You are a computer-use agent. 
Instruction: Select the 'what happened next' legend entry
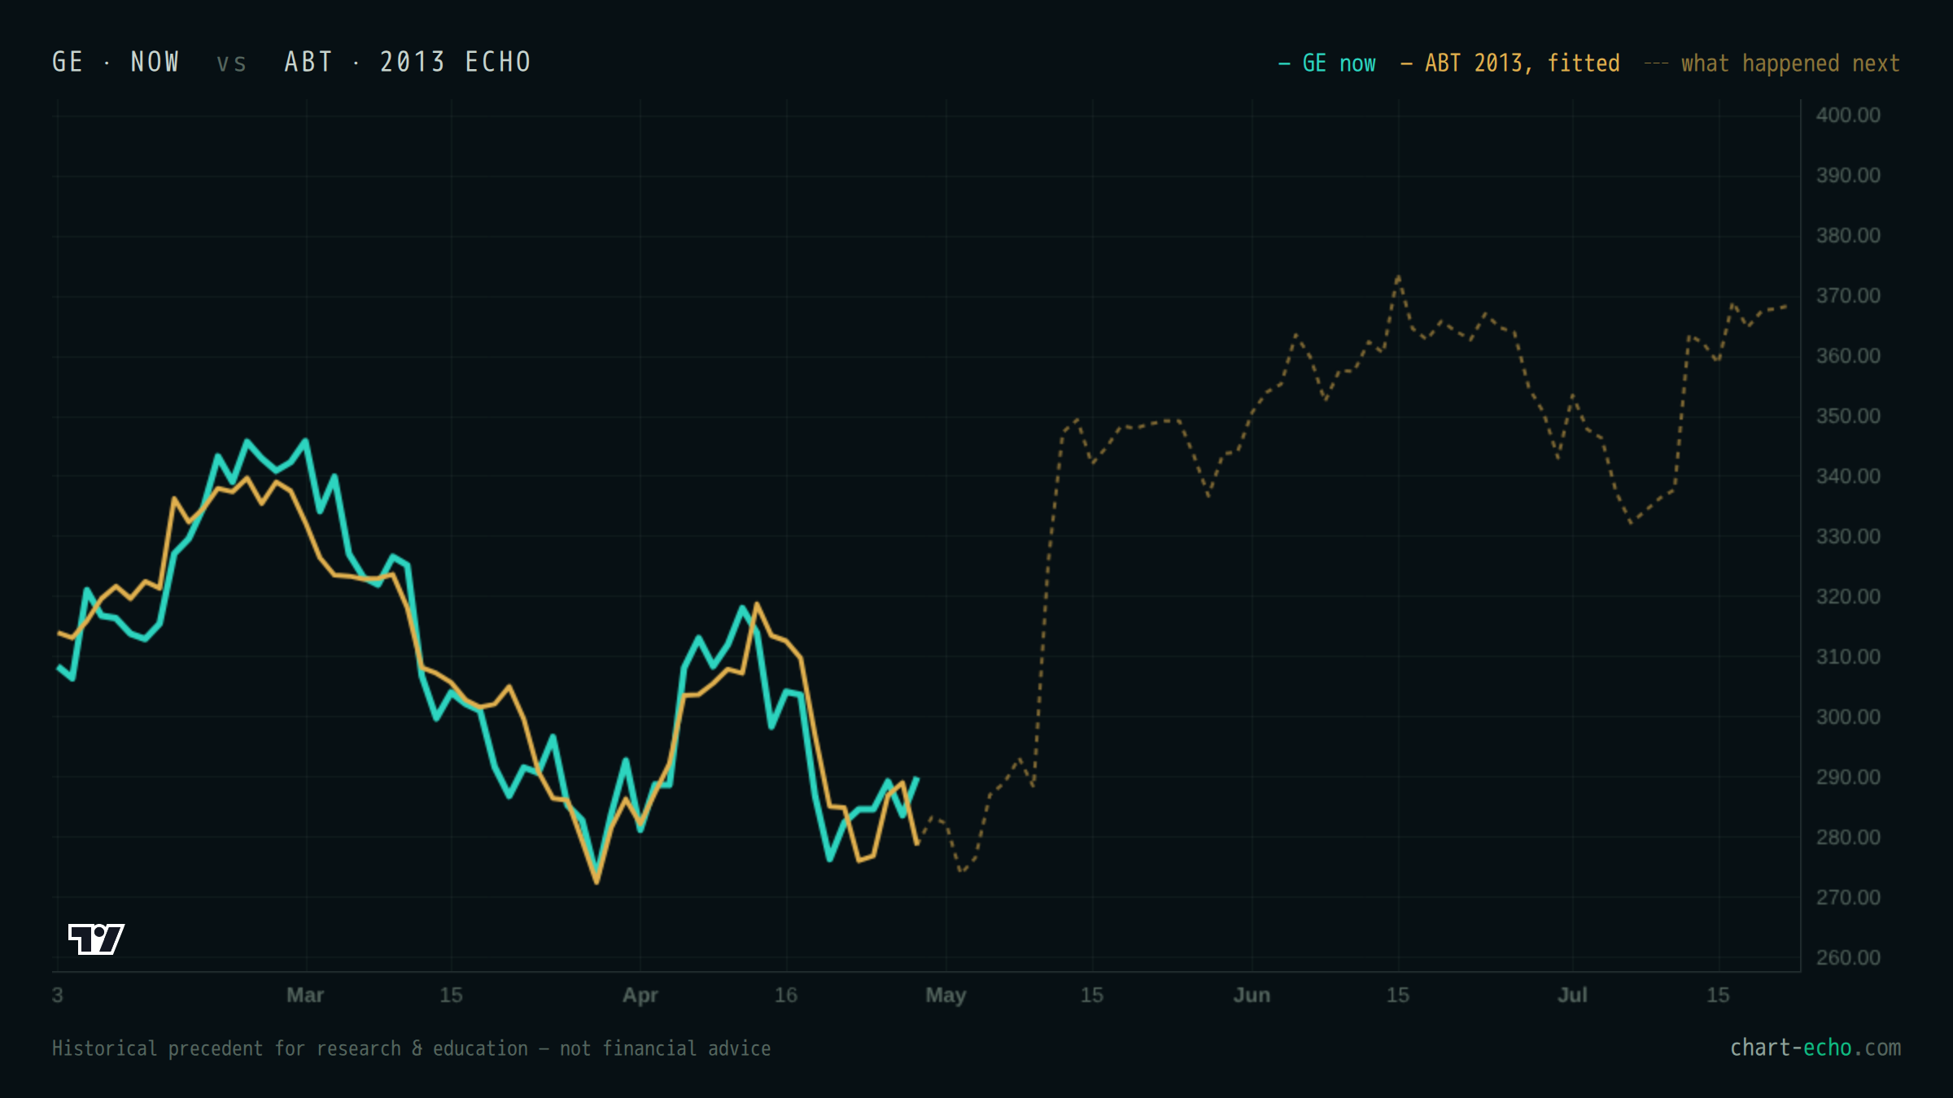[1772, 63]
